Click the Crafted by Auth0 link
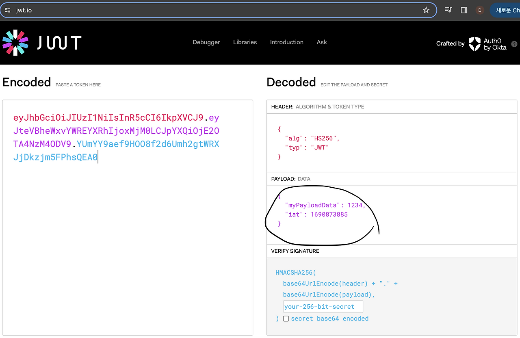520x338 pixels. point(450,43)
